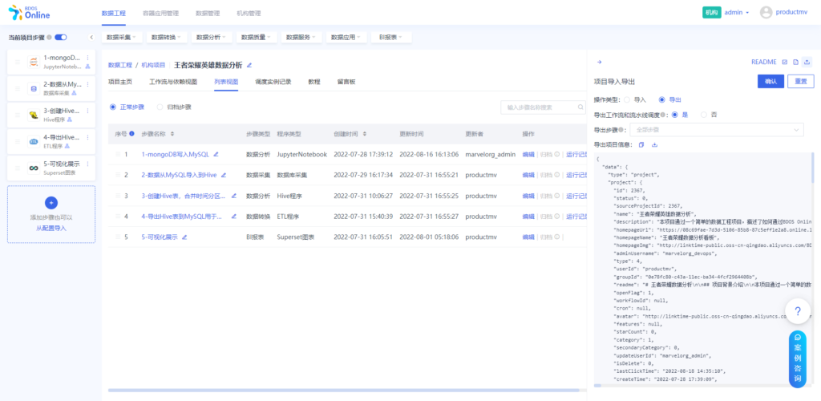The image size is (821, 401).
Task: Expand the 导出步骤 select box
Action: coord(716,130)
